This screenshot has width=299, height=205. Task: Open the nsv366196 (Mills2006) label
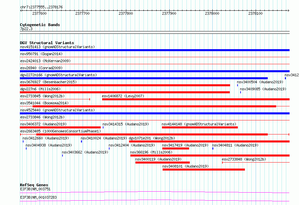(x=151, y=152)
